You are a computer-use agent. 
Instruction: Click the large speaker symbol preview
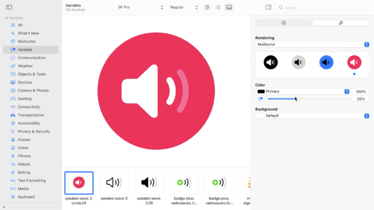pos(156,91)
